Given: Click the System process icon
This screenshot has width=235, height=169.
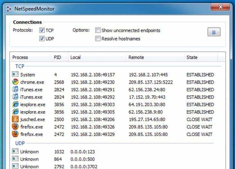Looking at the screenshot, I should tap(15, 74).
